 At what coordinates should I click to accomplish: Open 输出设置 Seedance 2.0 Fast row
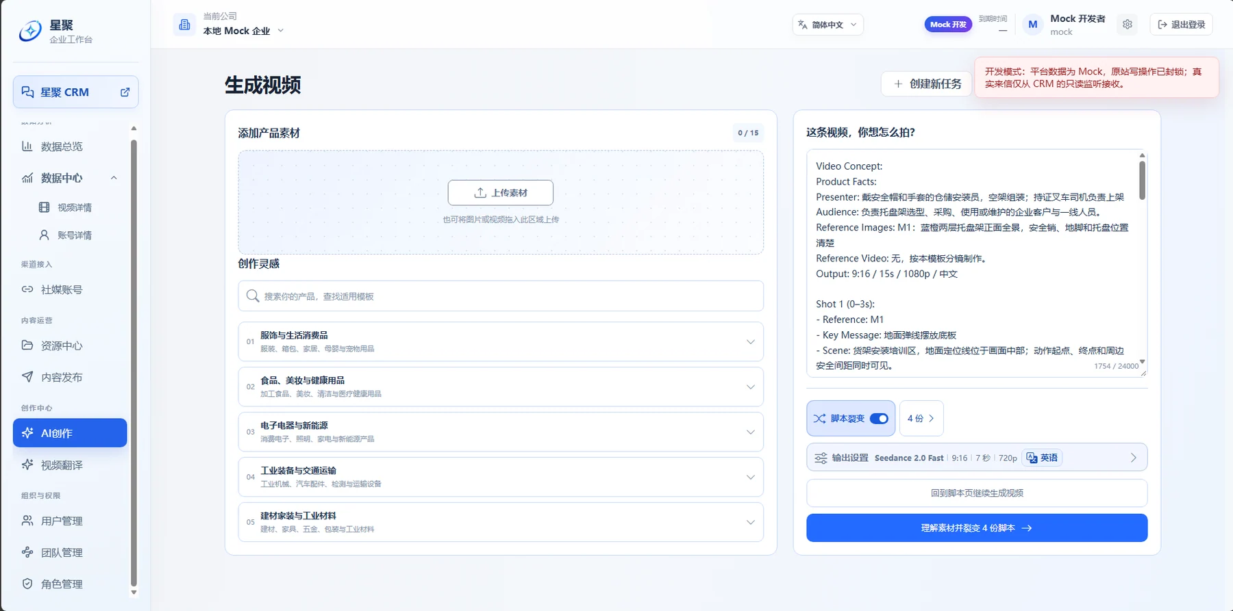coord(977,458)
